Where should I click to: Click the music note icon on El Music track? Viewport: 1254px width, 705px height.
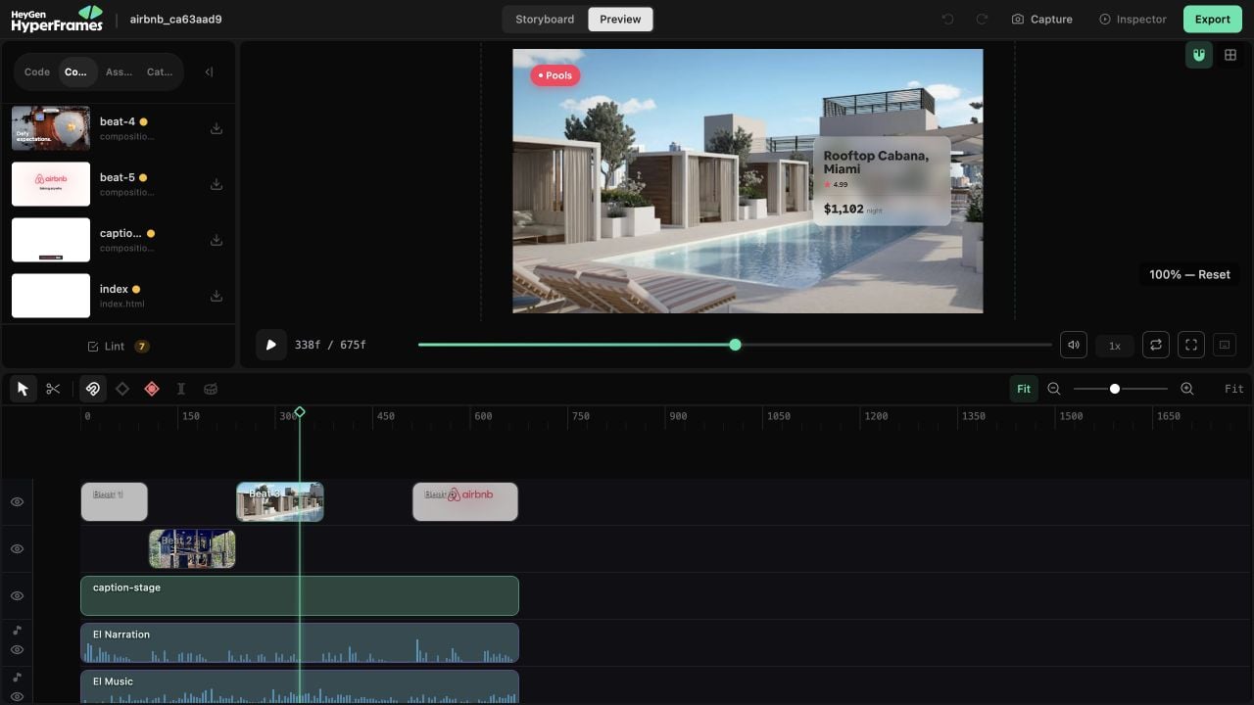coord(17,677)
